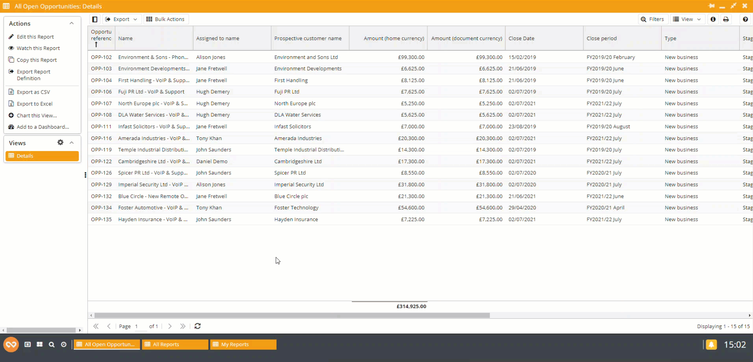
Task: Refresh the report grid
Action: 198,326
